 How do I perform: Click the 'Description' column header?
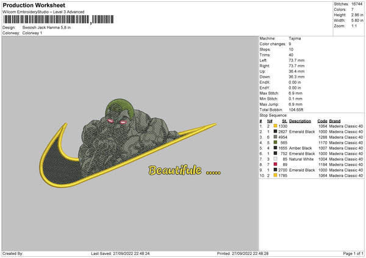(300, 121)
